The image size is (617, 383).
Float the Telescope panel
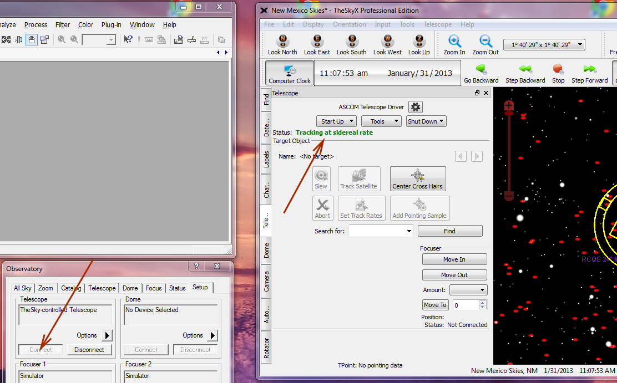(477, 93)
